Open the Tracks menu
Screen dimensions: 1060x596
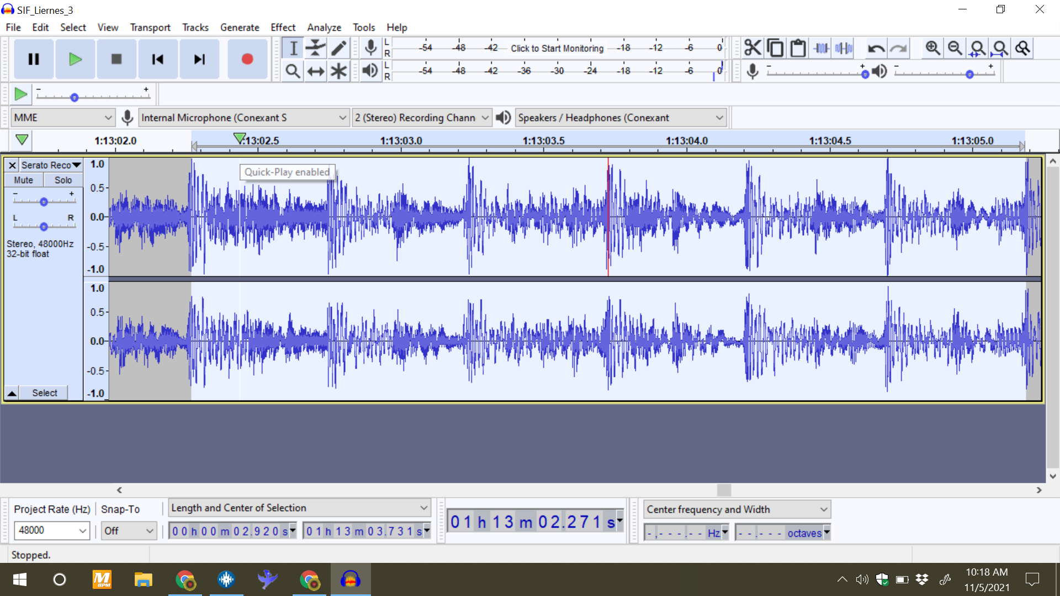[x=195, y=27]
